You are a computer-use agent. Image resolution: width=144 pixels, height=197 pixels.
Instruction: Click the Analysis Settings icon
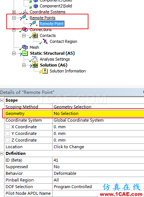point(35,59)
